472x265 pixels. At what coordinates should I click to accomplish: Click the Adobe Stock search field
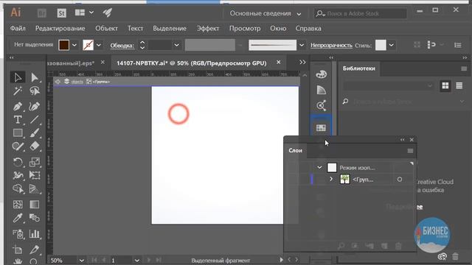[x=361, y=13]
